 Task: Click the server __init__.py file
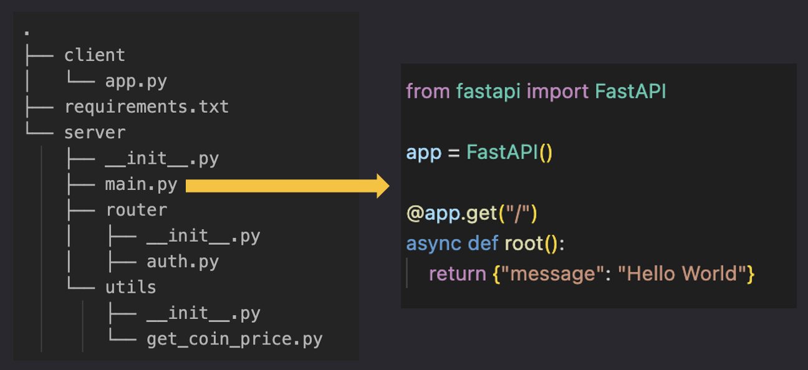pyautogui.click(x=162, y=159)
